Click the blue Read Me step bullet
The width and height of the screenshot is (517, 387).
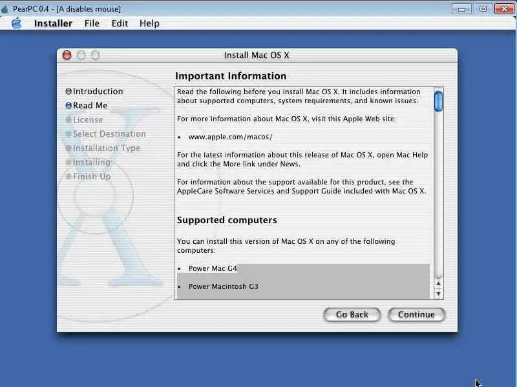coord(69,106)
